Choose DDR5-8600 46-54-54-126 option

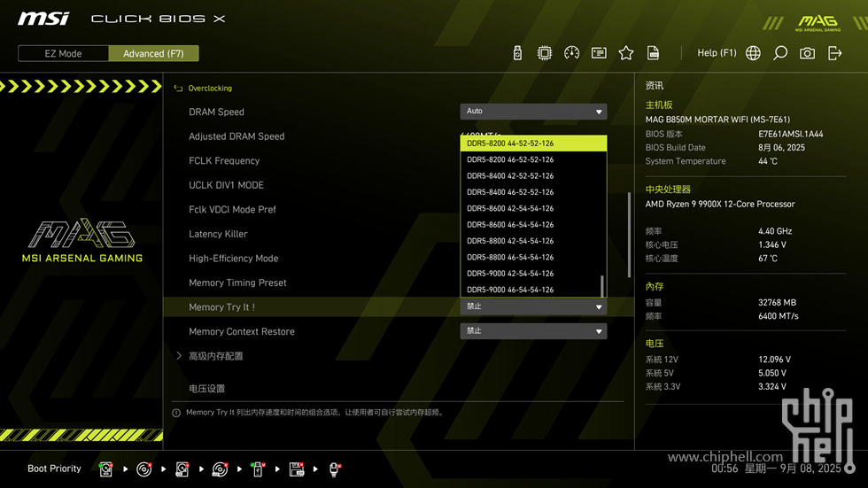pos(533,225)
